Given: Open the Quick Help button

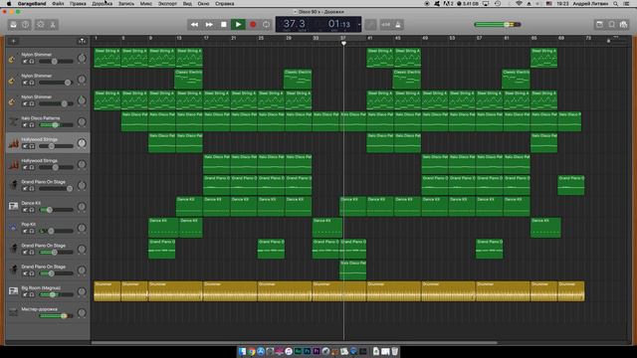Looking at the screenshot, I should click(26, 25).
